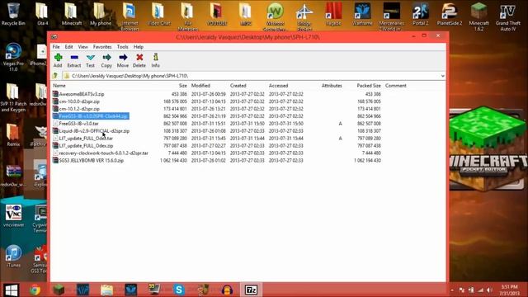Sort by Packed Size column header
528x297 pixels.
tap(369, 86)
